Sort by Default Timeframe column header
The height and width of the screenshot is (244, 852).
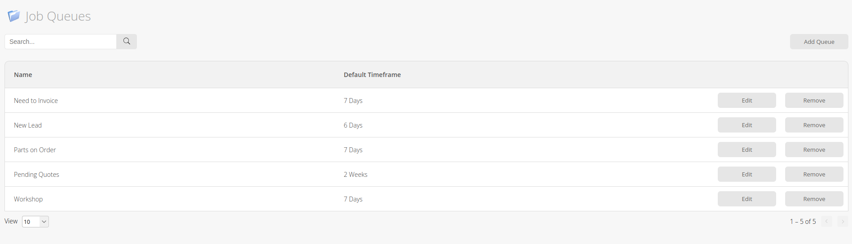(x=372, y=75)
